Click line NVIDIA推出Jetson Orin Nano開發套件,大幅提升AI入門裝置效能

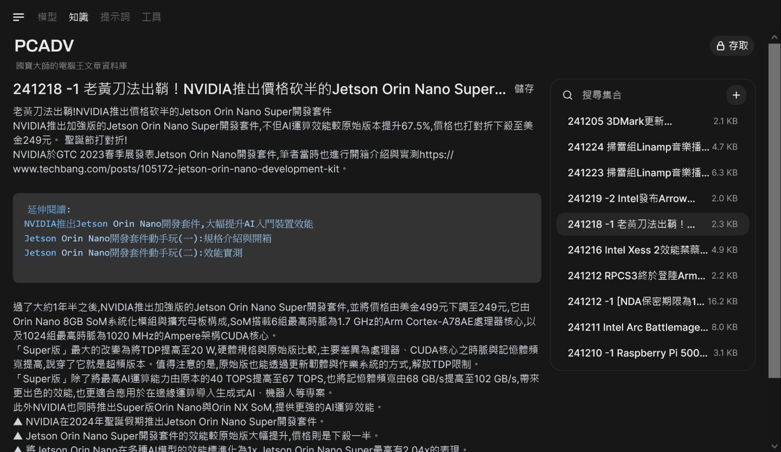coord(169,224)
